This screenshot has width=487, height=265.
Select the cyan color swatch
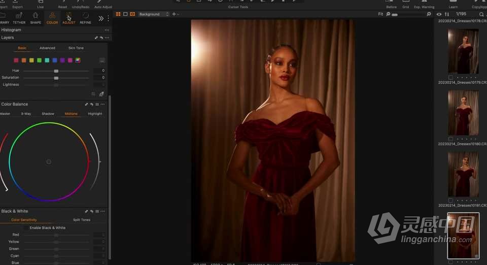coord(47,60)
